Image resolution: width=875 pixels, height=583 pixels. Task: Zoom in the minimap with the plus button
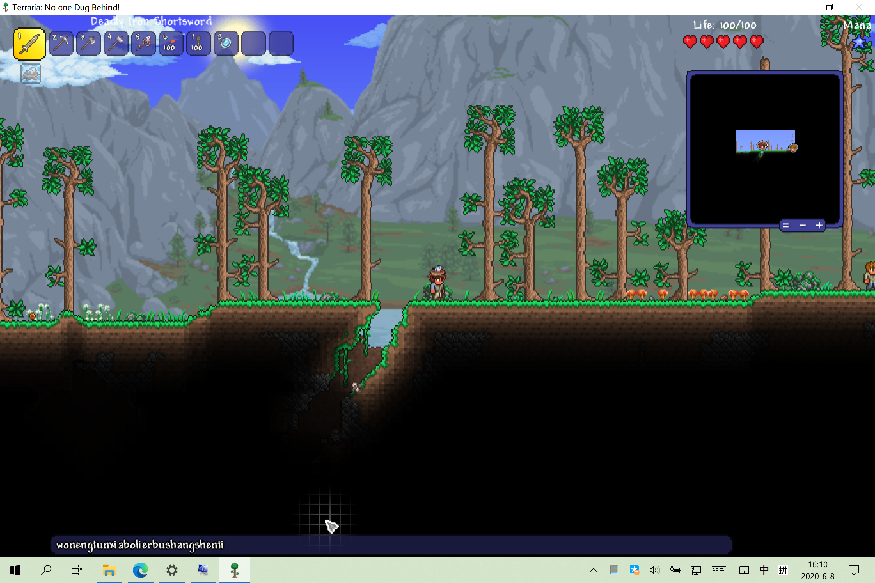coord(819,225)
